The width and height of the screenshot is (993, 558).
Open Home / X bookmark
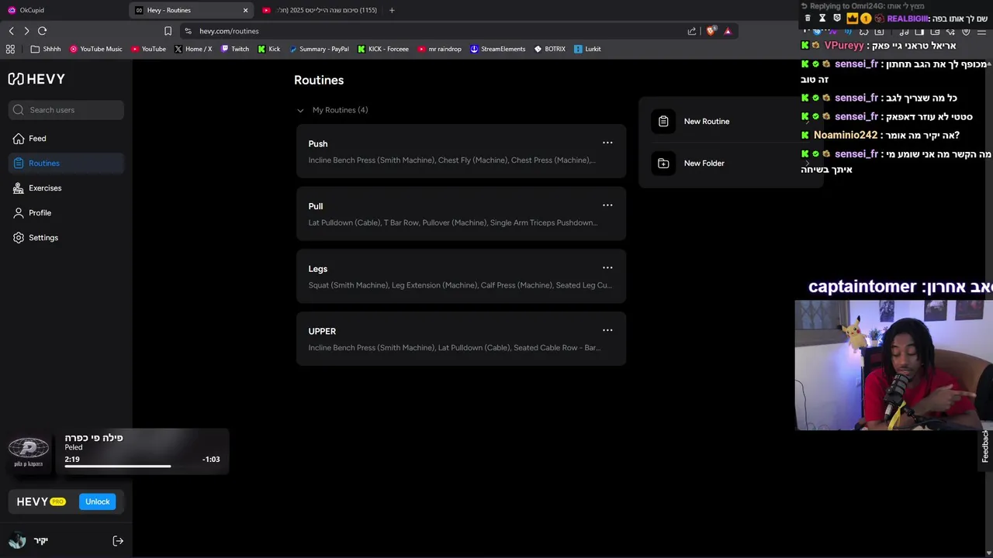click(193, 49)
